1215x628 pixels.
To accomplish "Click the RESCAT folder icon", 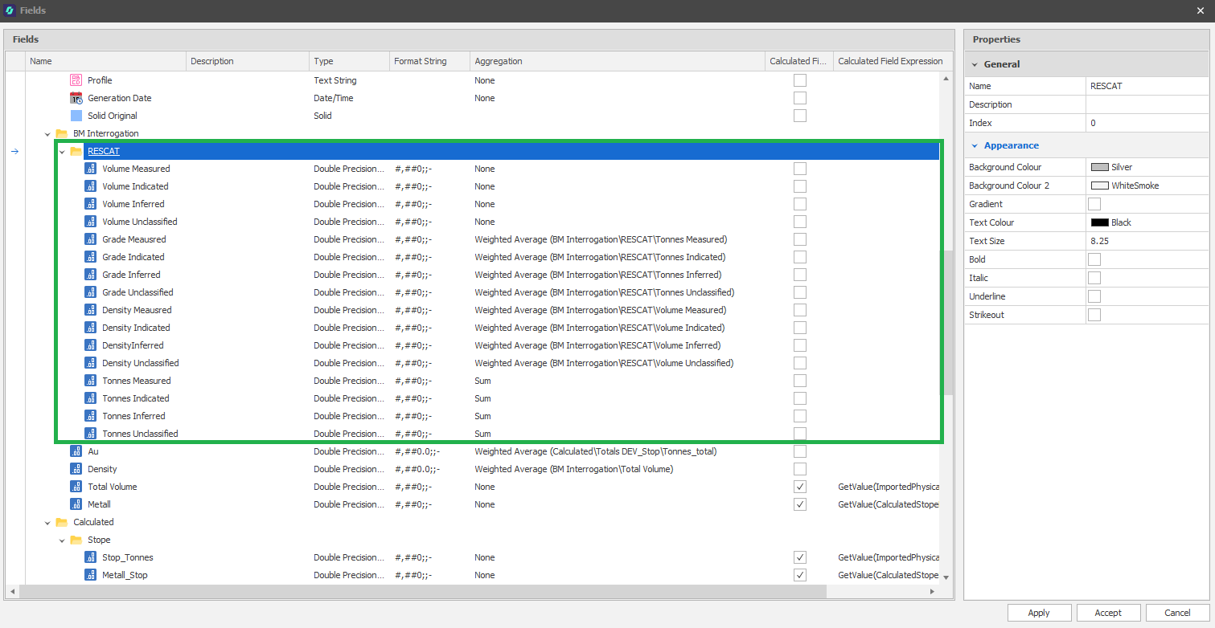I will click(x=76, y=151).
